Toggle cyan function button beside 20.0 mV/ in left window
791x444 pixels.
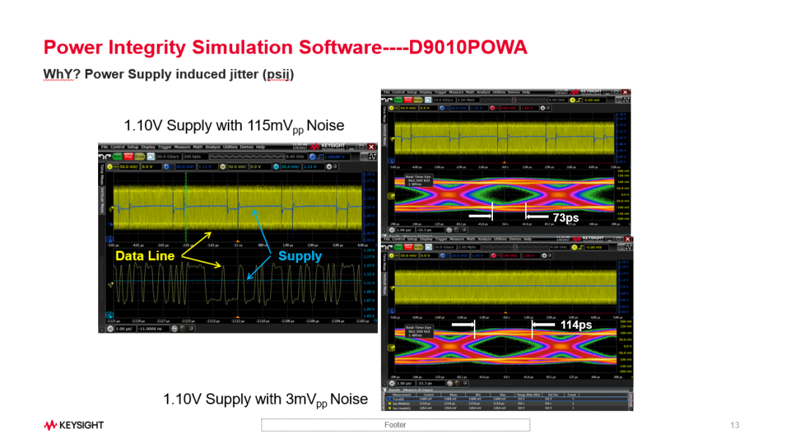[275, 167]
